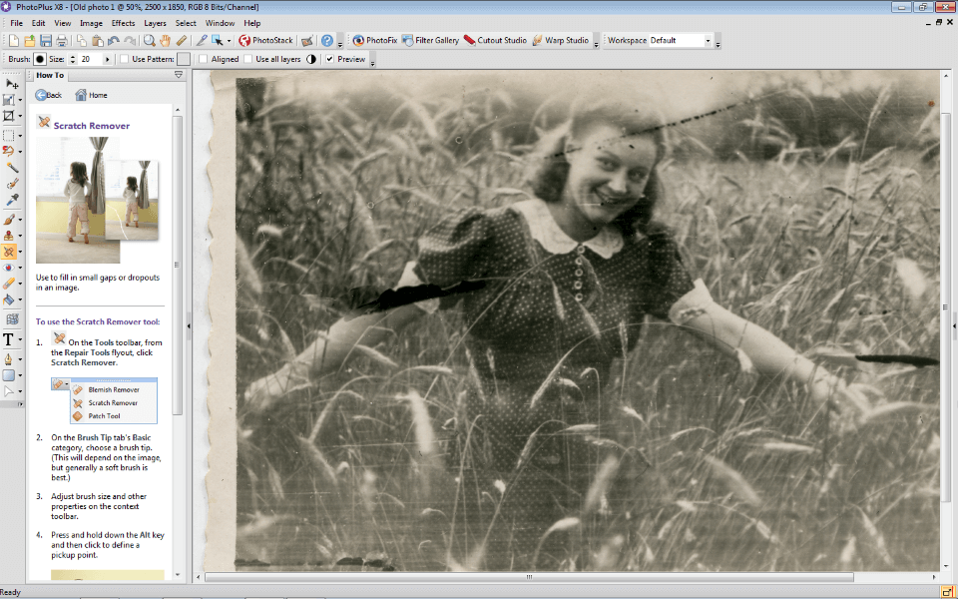Select the Eraser tool
This screenshot has height=599, width=958.
coord(9,283)
